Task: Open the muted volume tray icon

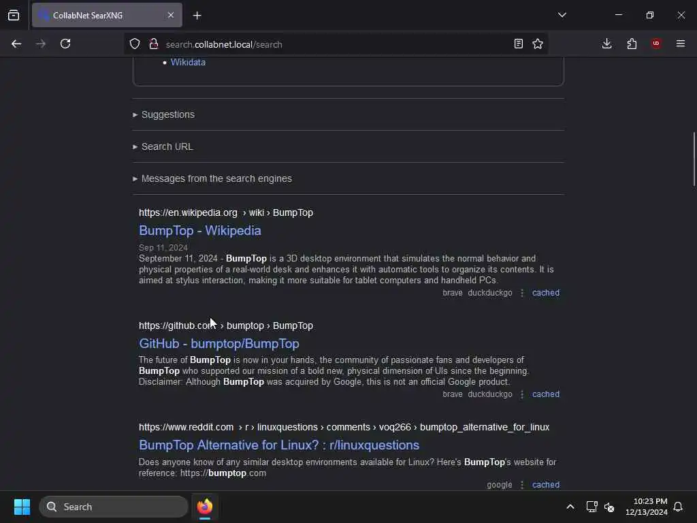Action: point(609,507)
